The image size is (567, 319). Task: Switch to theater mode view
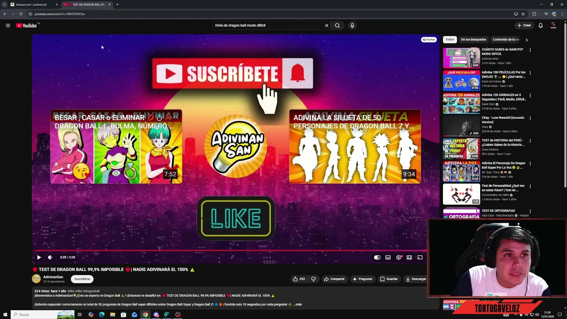pyautogui.click(x=409, y=257)
